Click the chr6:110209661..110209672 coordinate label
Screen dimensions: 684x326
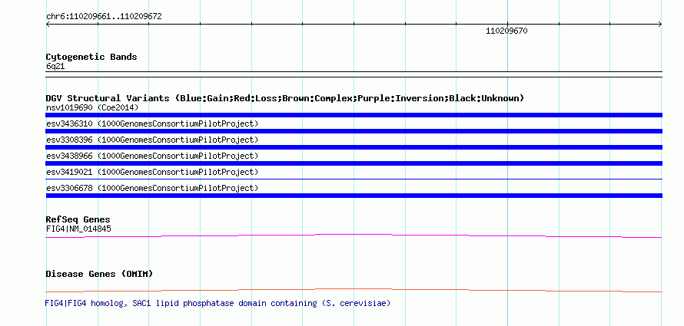point(104,17)
